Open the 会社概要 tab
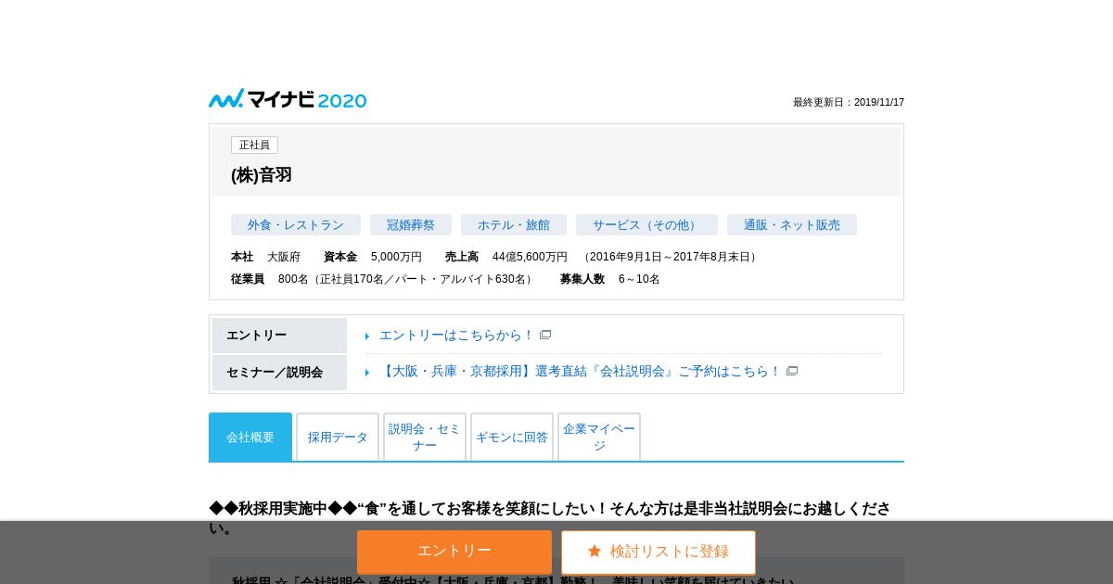The height and width of the screenshot is (584, 1113). pyautogui.click(x=250, y=437)
